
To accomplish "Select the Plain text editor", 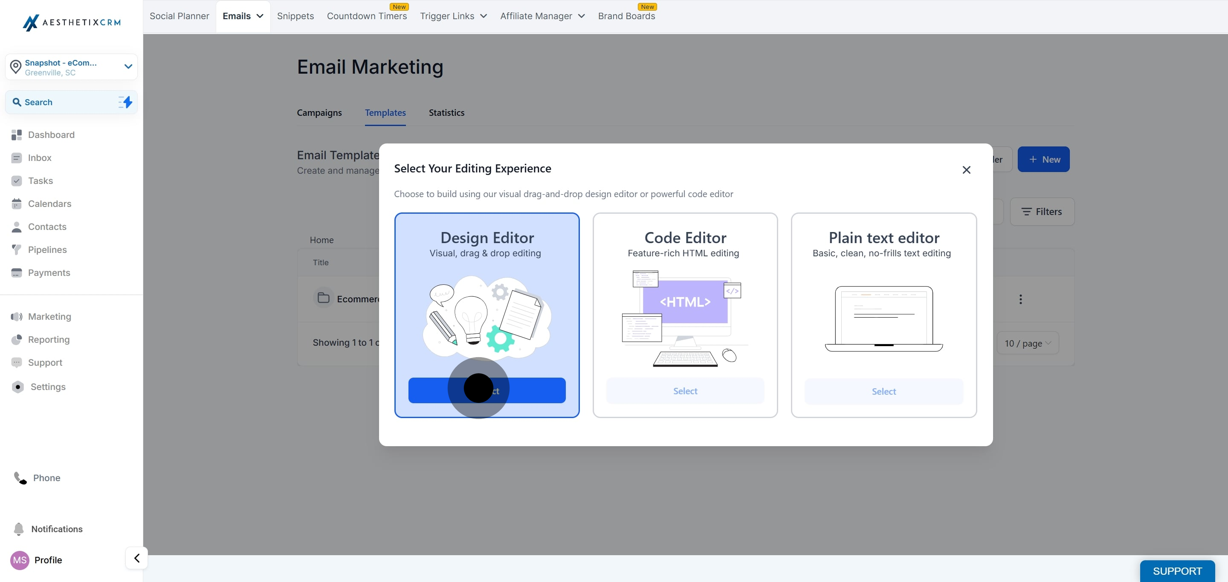I will pos(883,391).
